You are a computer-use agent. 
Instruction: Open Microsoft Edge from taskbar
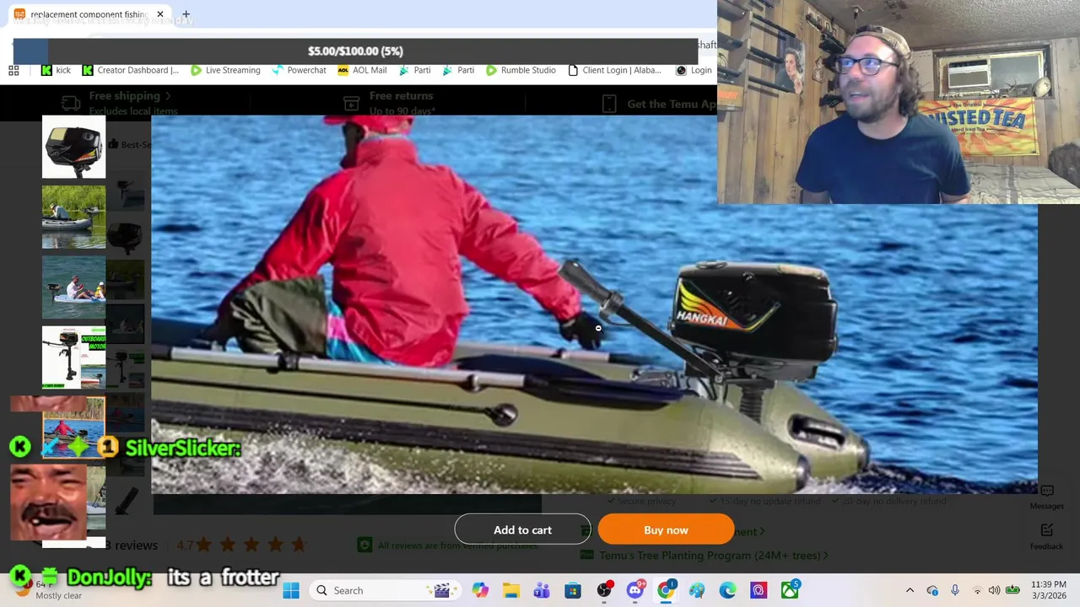[727, 590]
